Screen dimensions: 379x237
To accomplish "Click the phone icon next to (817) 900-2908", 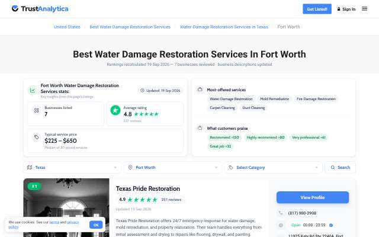I will tap(281, 213).
